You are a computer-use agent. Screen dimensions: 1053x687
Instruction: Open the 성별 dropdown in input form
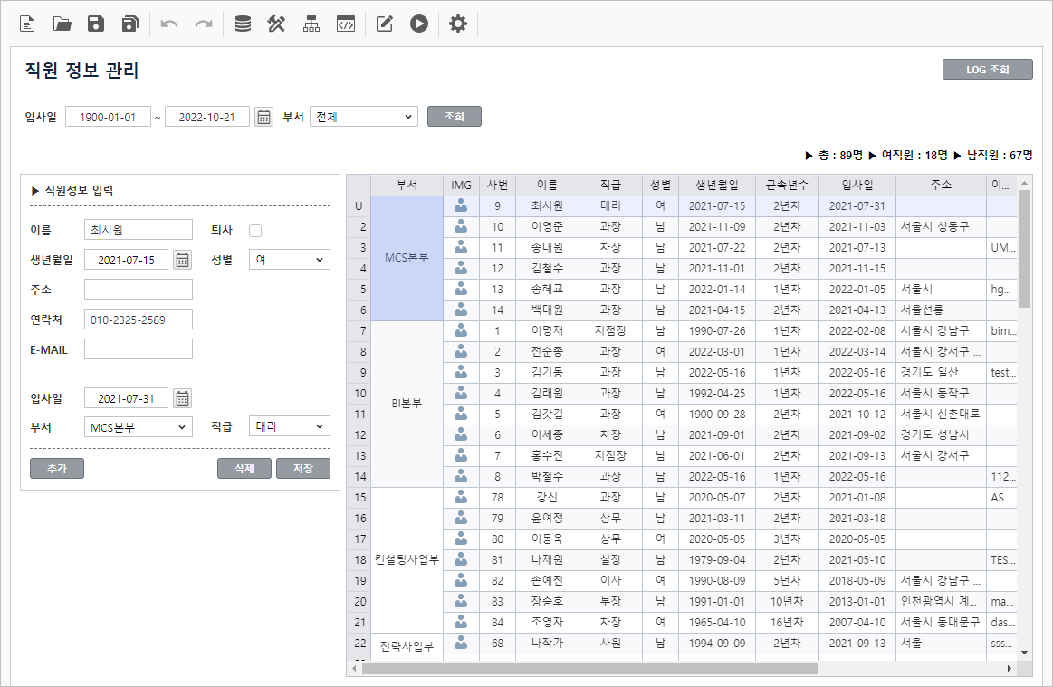coord(289,260)
